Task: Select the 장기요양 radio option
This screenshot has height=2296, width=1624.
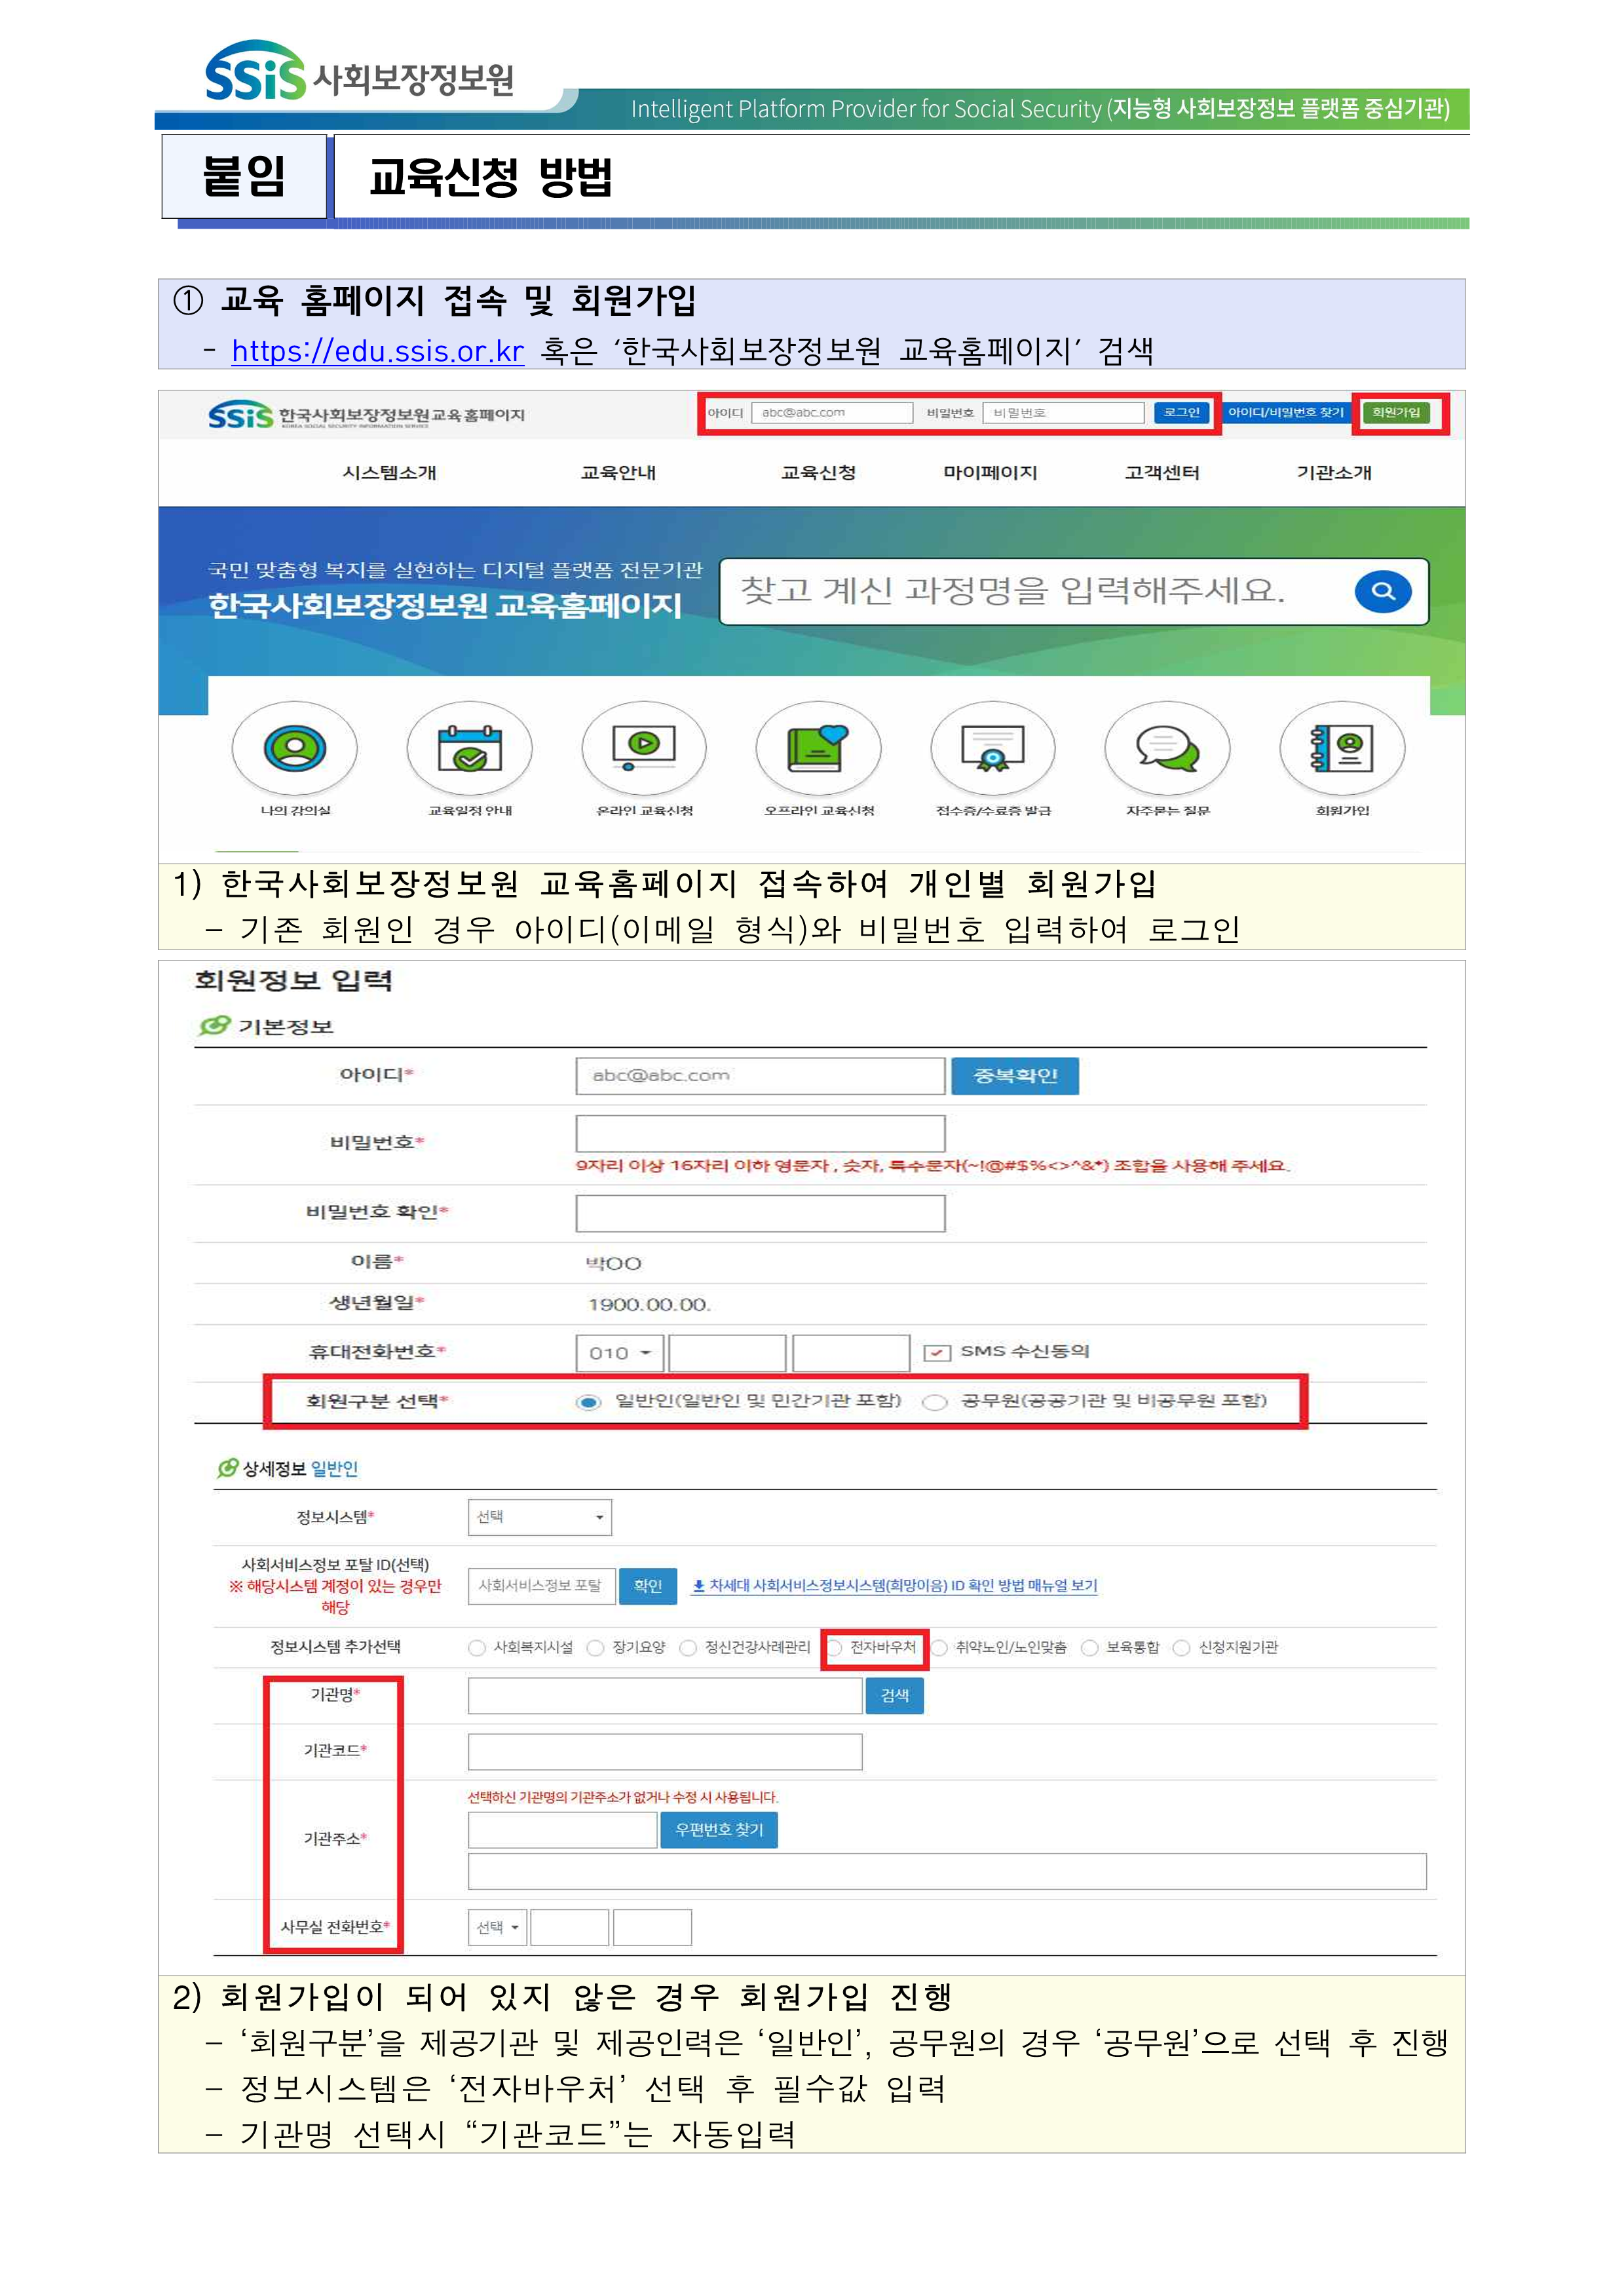Action: click(596, 1648)
